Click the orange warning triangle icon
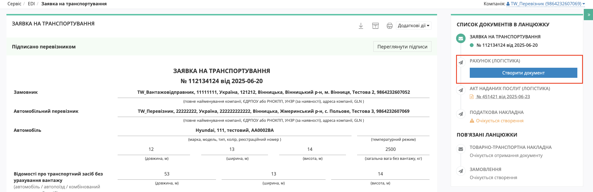 [x=472, y=121]
